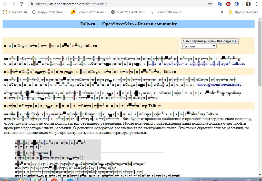
Task: Open the Другие закладки folder
Action: [244, 12]
